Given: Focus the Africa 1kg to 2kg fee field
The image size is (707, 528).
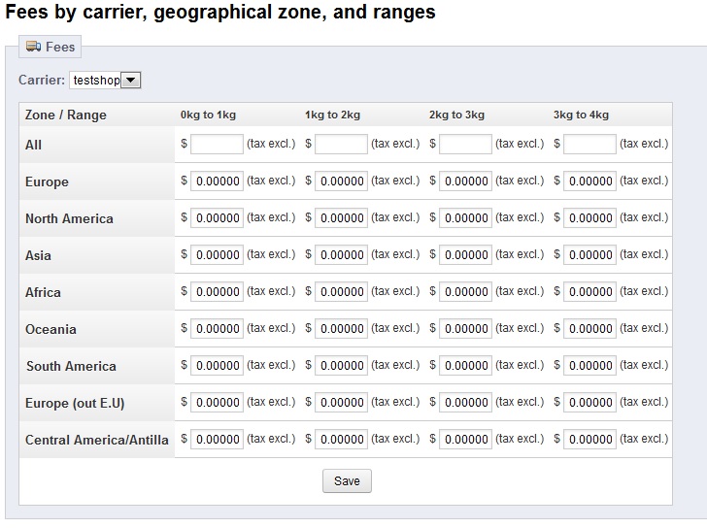Looking at the screenshot, I should 341,292.
